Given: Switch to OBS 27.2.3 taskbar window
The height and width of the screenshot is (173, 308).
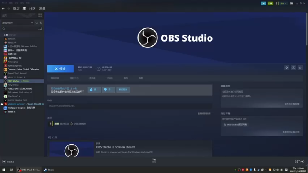Looking at the screenshot, I should point(28,170).
